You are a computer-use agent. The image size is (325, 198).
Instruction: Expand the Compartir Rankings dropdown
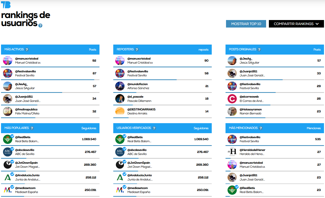[296, 24]
